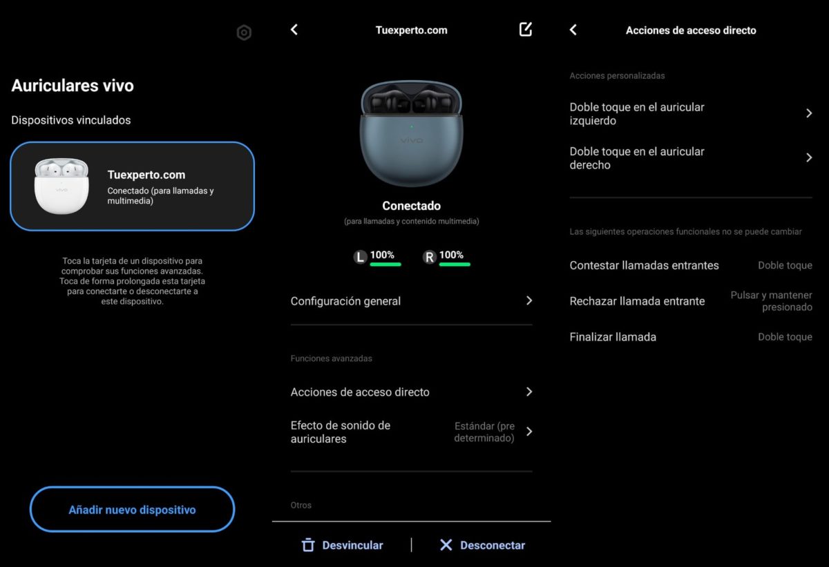Tap the back arrow on Tuexperto.com screen
829x567 pixels.
[x=294, y=30]
